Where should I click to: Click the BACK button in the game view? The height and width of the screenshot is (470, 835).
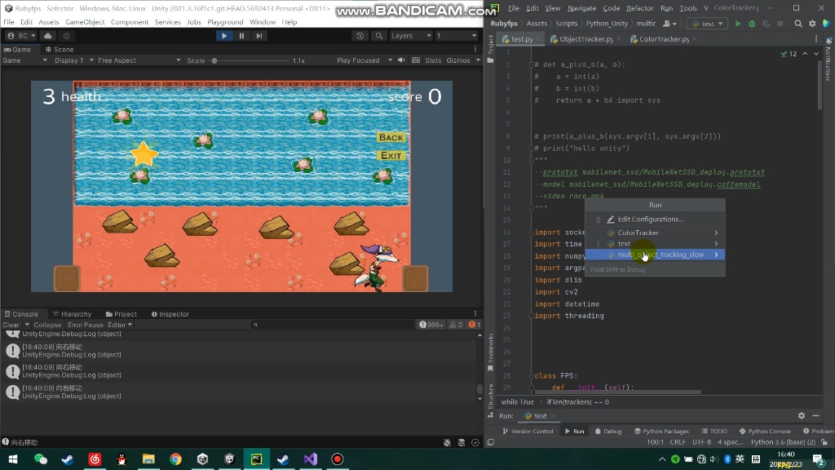pyautogui.click(x=391, y=137)
